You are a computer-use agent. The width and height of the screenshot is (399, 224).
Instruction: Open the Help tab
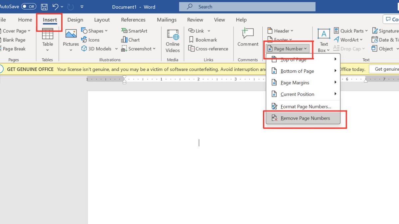click(x=241, y=20)
